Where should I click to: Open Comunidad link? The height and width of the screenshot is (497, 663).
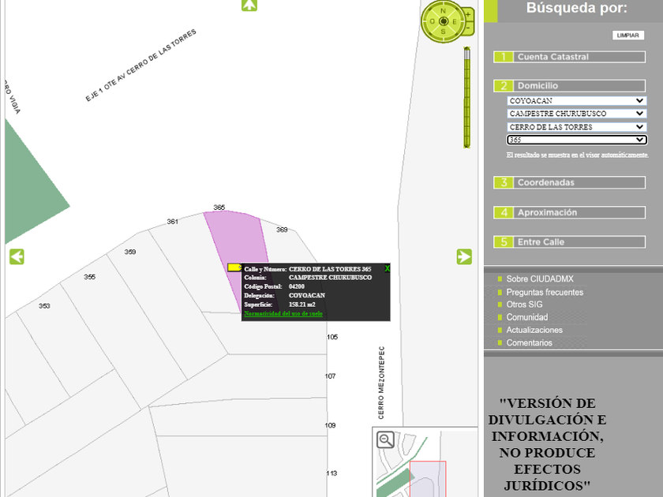tap(527, 317)
